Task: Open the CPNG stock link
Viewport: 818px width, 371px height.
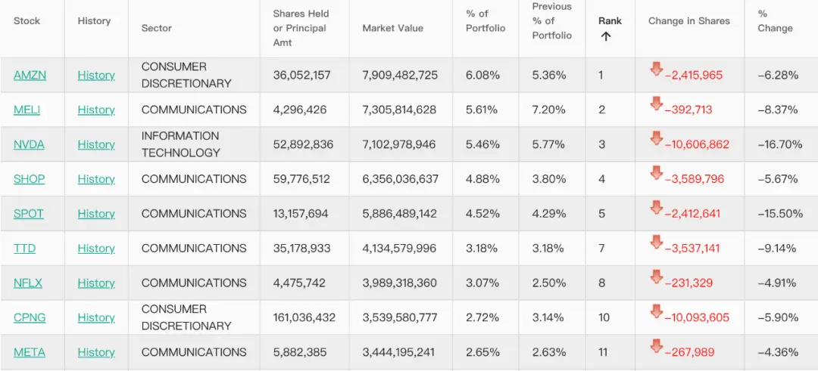Action: pos(30,317)
